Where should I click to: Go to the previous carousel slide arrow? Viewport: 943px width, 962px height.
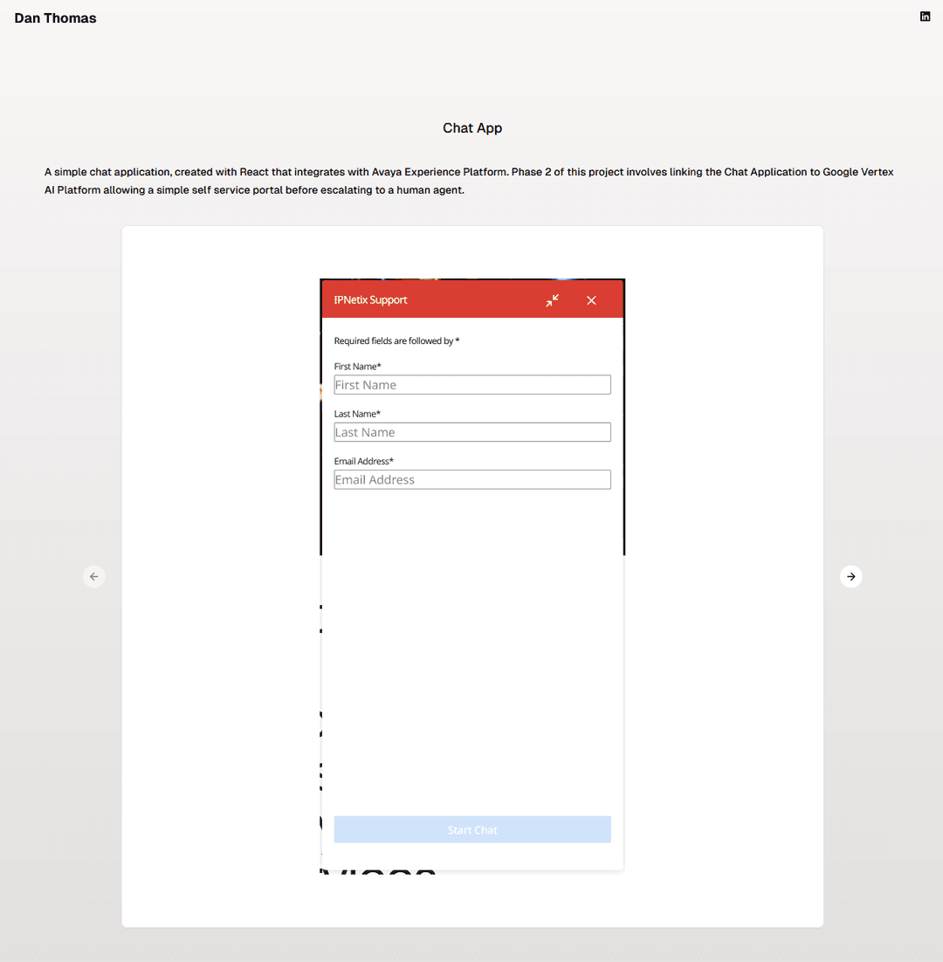coord(94,576)
